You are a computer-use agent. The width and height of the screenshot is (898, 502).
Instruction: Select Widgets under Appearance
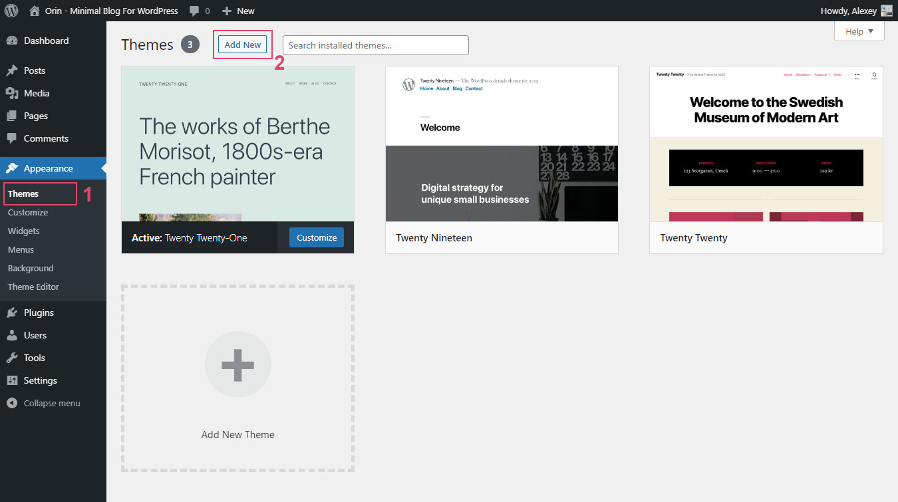pos(24,231)
